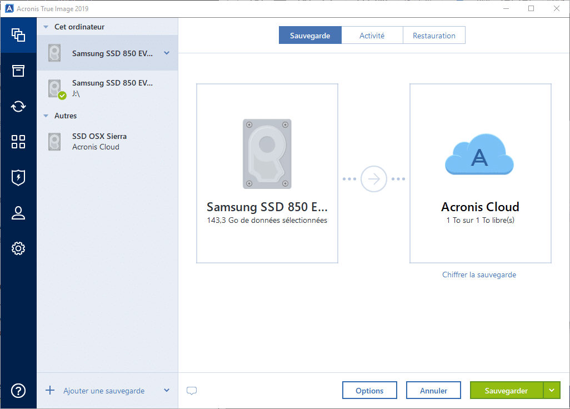Collapse the 'Cet ordinateur' group

click(46, 27)
